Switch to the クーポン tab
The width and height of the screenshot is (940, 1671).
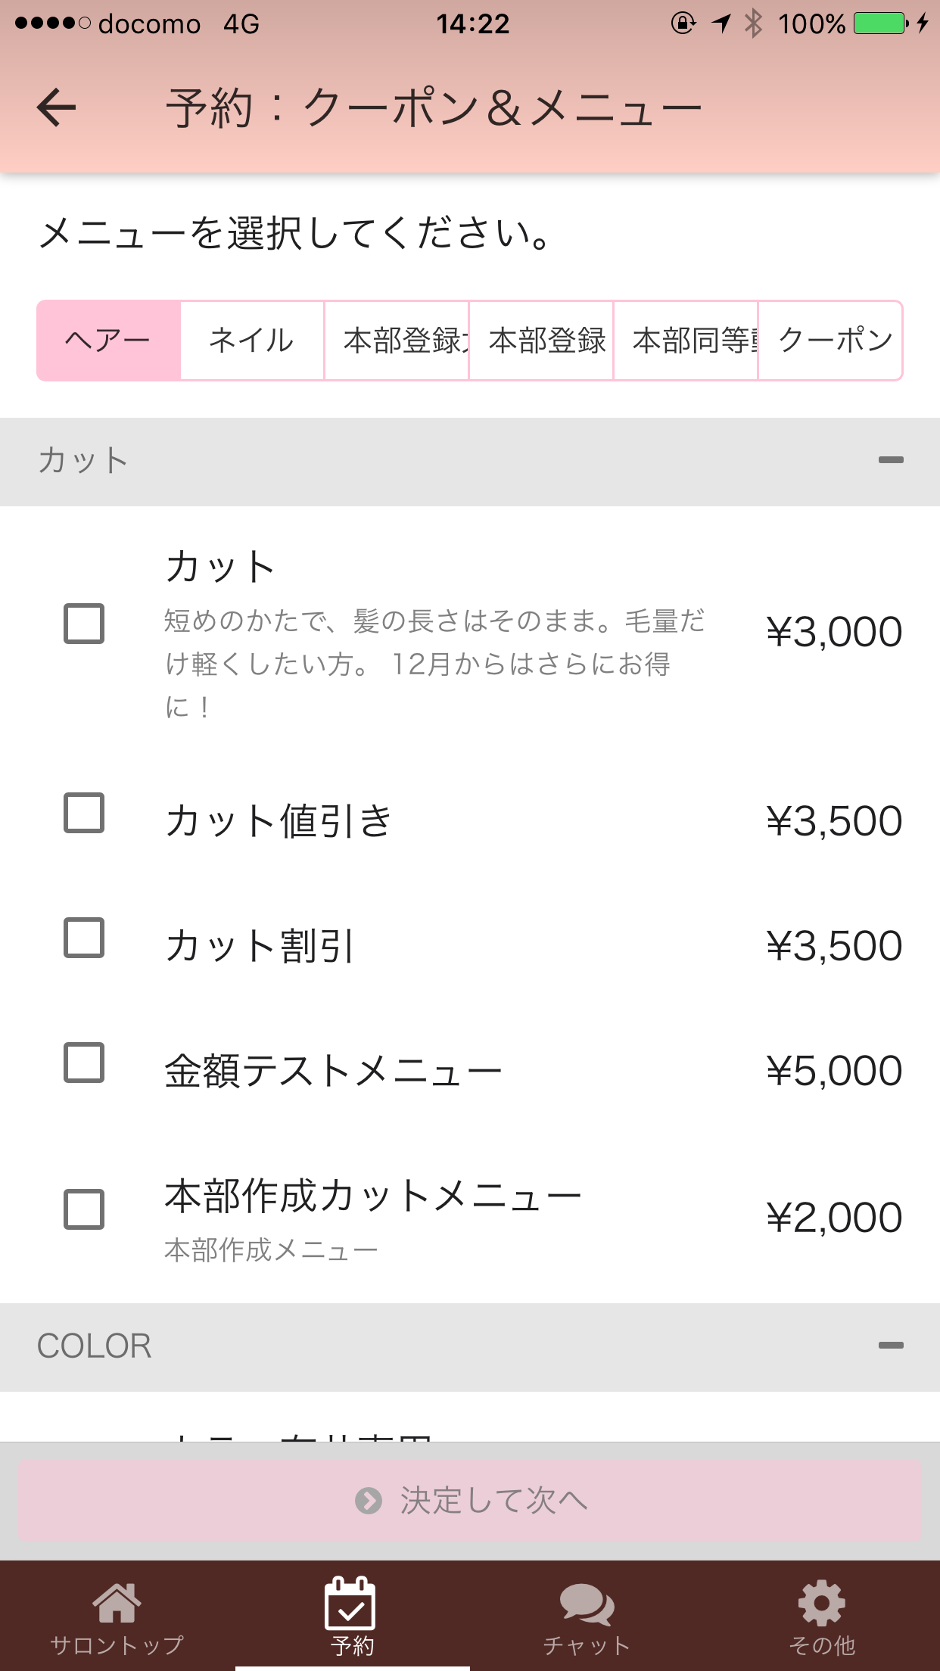pyautogui.click(x=831, y=341)
